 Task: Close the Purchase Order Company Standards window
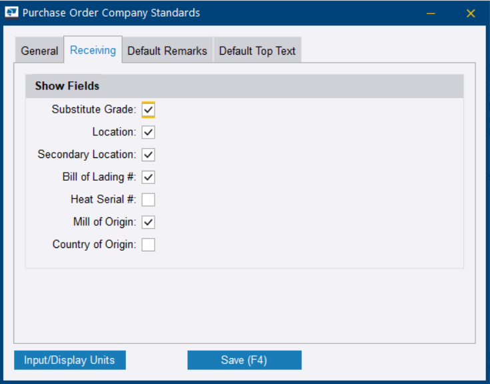pos(471,13)
